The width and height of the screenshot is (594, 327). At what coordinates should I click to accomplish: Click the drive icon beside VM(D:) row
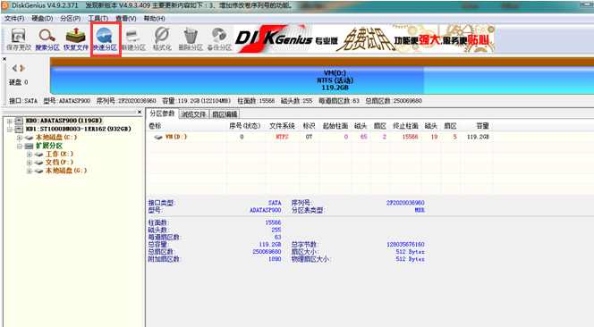point(158,137)
